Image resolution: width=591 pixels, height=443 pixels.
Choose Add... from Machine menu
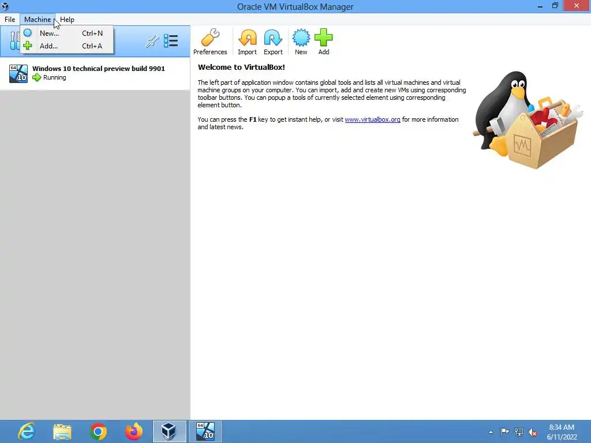(x=67, y=46)
